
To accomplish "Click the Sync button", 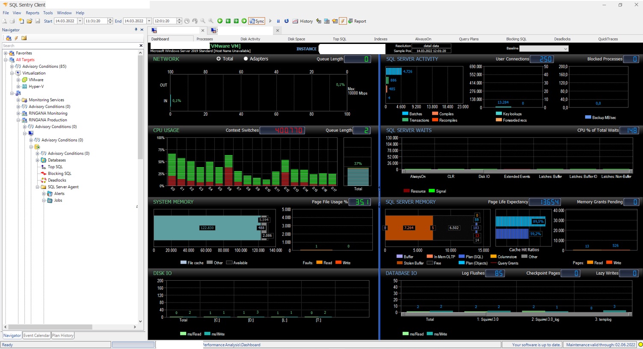I will [257, 21].
